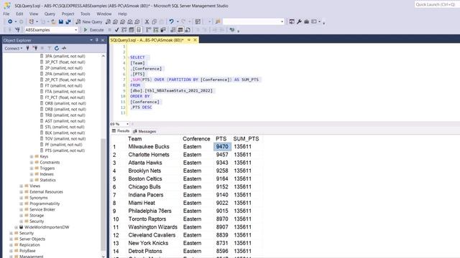
Task: Click the Conference column header
Action: point(196,138)
